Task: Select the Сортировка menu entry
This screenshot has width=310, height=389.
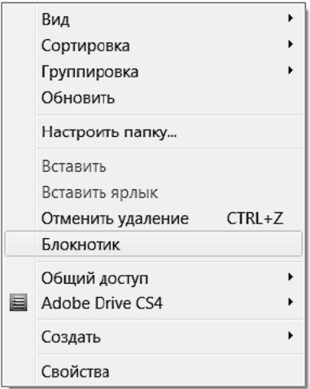Action: [x=154, y=45]
